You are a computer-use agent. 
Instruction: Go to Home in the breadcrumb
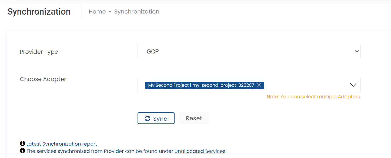[x=97, y=12]
